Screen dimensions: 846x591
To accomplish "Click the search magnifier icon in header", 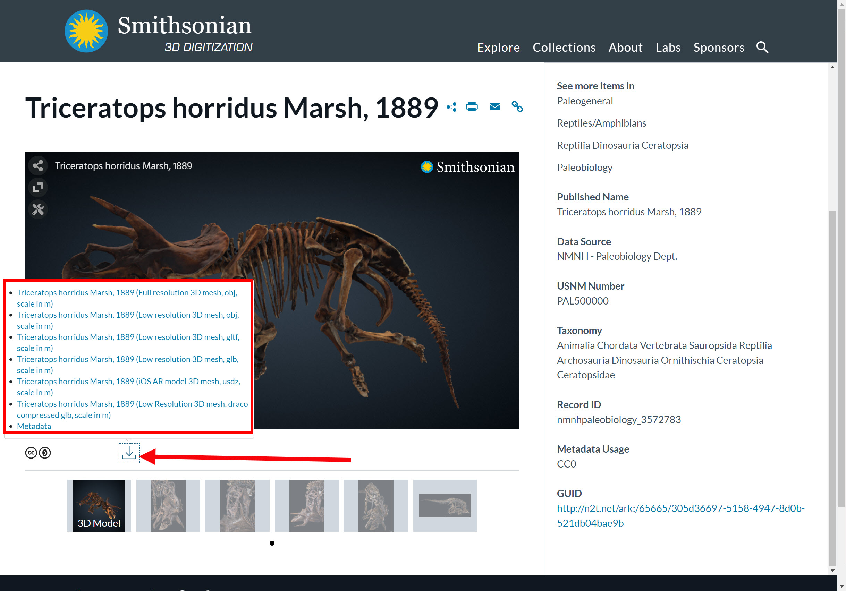I will 762,47.
